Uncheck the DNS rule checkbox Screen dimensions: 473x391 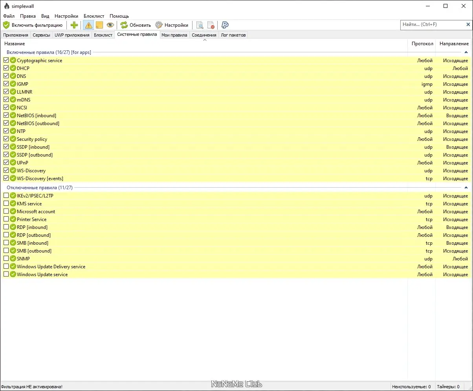point(6,76)
